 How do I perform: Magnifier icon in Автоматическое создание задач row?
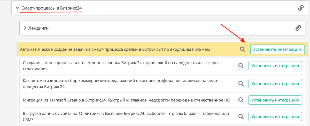click(x=242, y=49)
